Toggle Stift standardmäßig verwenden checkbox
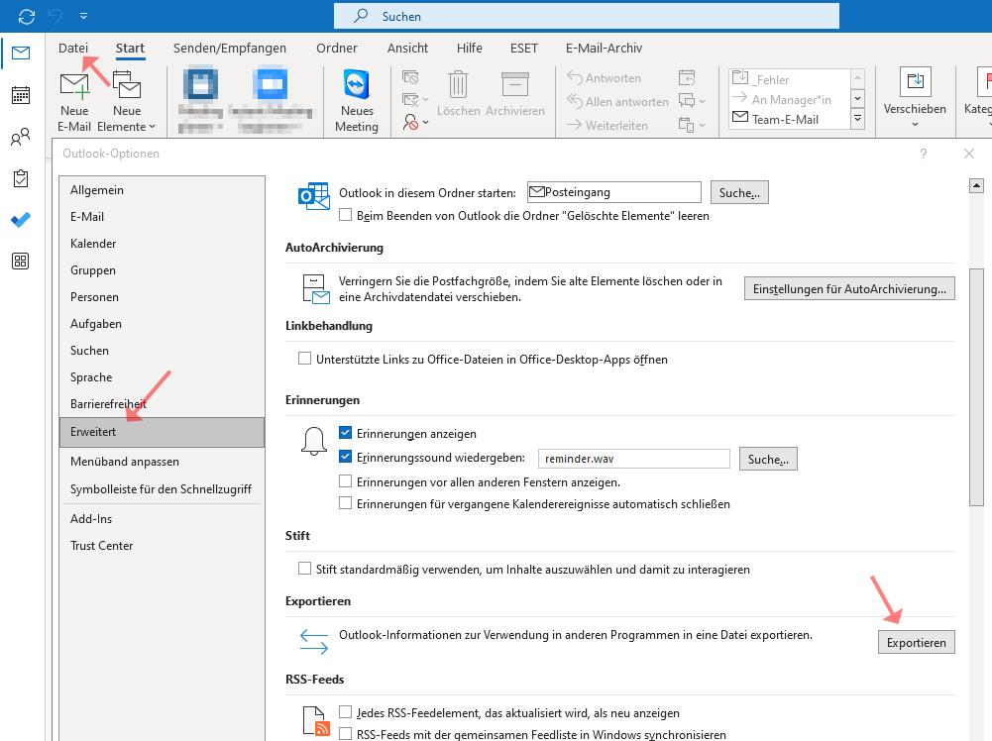This screenshot has height=741, width=992. click(x=305, y=569)
